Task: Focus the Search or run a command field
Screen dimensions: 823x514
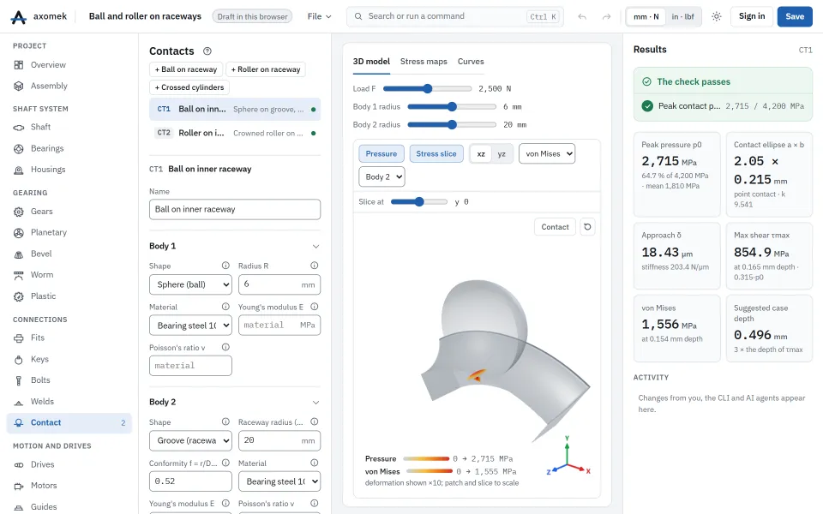Action: (454, 17)
